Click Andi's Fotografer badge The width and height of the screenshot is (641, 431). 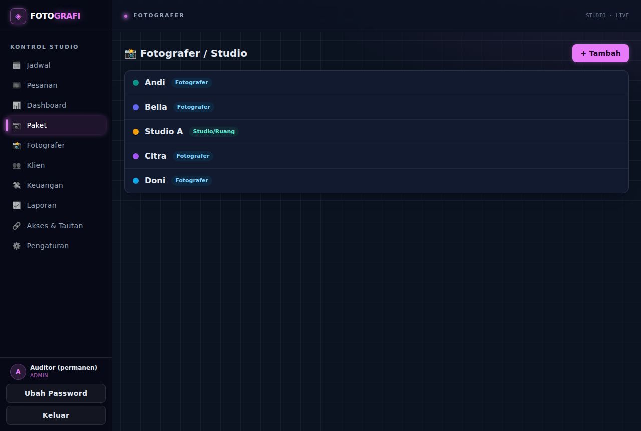click(x=192, y=82)
